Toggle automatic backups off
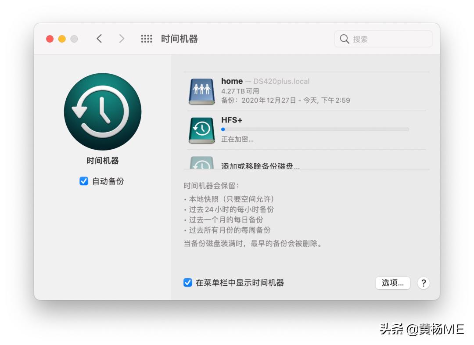The image size is (474, 345). (83, 181)
